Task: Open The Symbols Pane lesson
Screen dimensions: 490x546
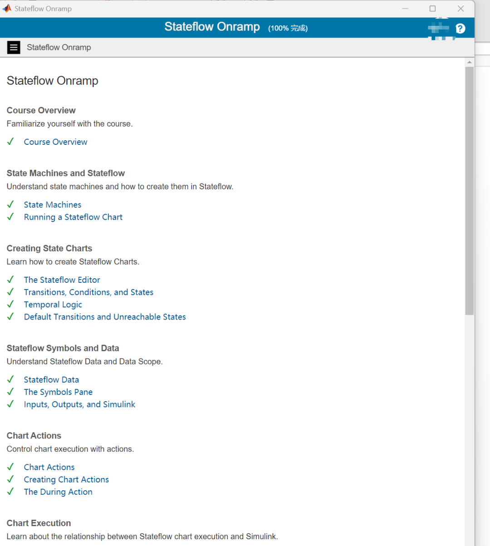Action: pos(58,392)
